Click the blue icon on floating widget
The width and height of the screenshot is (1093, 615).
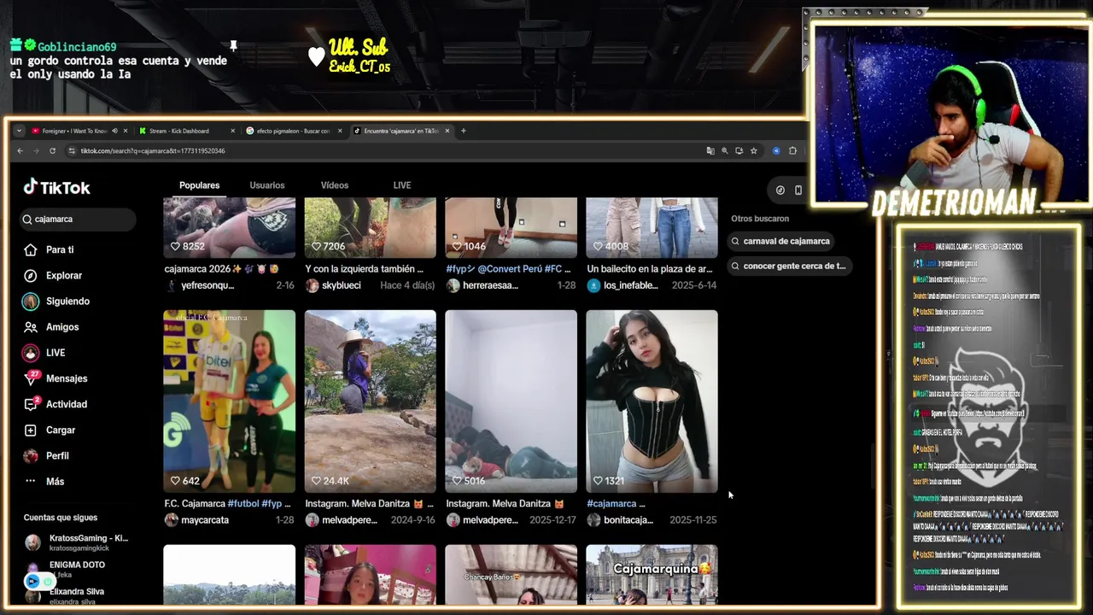(32, 581)
